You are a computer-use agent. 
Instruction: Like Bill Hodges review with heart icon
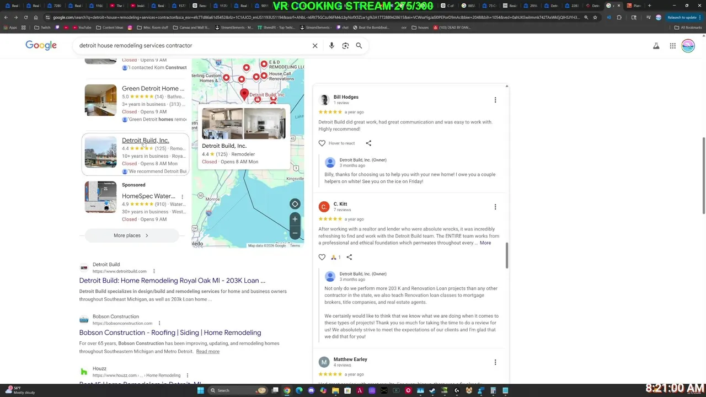pyautogui.click(x=322, y=143)
